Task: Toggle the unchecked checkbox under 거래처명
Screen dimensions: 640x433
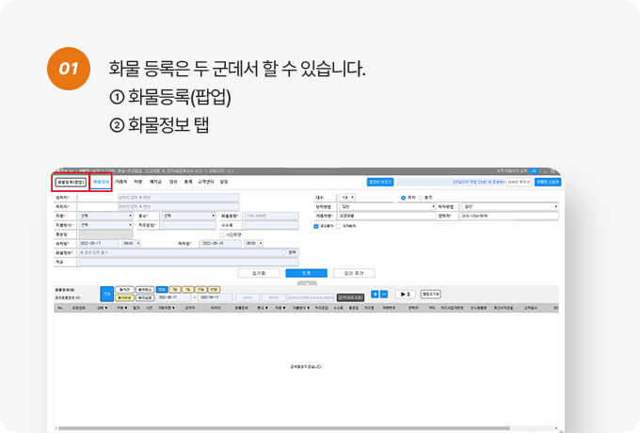Action: [x=338, y=226]
